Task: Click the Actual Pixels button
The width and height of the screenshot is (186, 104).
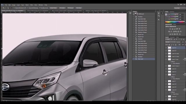Action: tap(53, 8)
